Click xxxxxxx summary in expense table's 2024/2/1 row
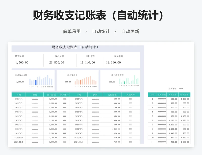The height and width of the screenshot is (155, 202). tap(95, 103)
